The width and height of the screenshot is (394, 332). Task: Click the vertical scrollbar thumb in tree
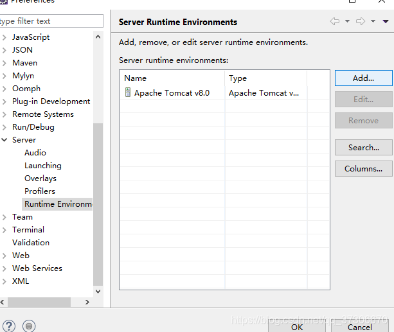coord(98,204)
